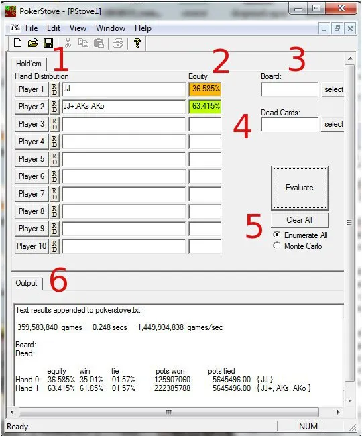
Task: Click the Cut scissors icon
Action: [68, 43]
